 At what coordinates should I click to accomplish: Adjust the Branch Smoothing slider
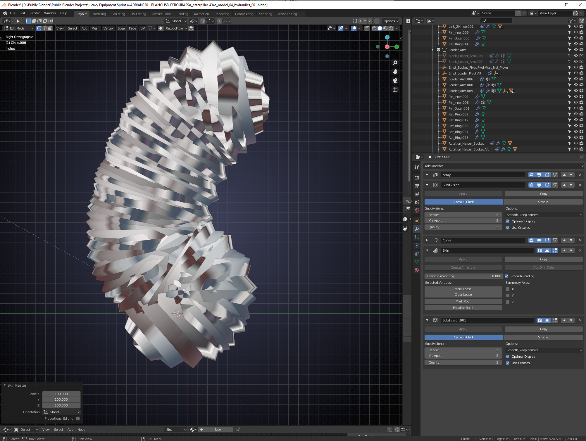coord(463,276)
